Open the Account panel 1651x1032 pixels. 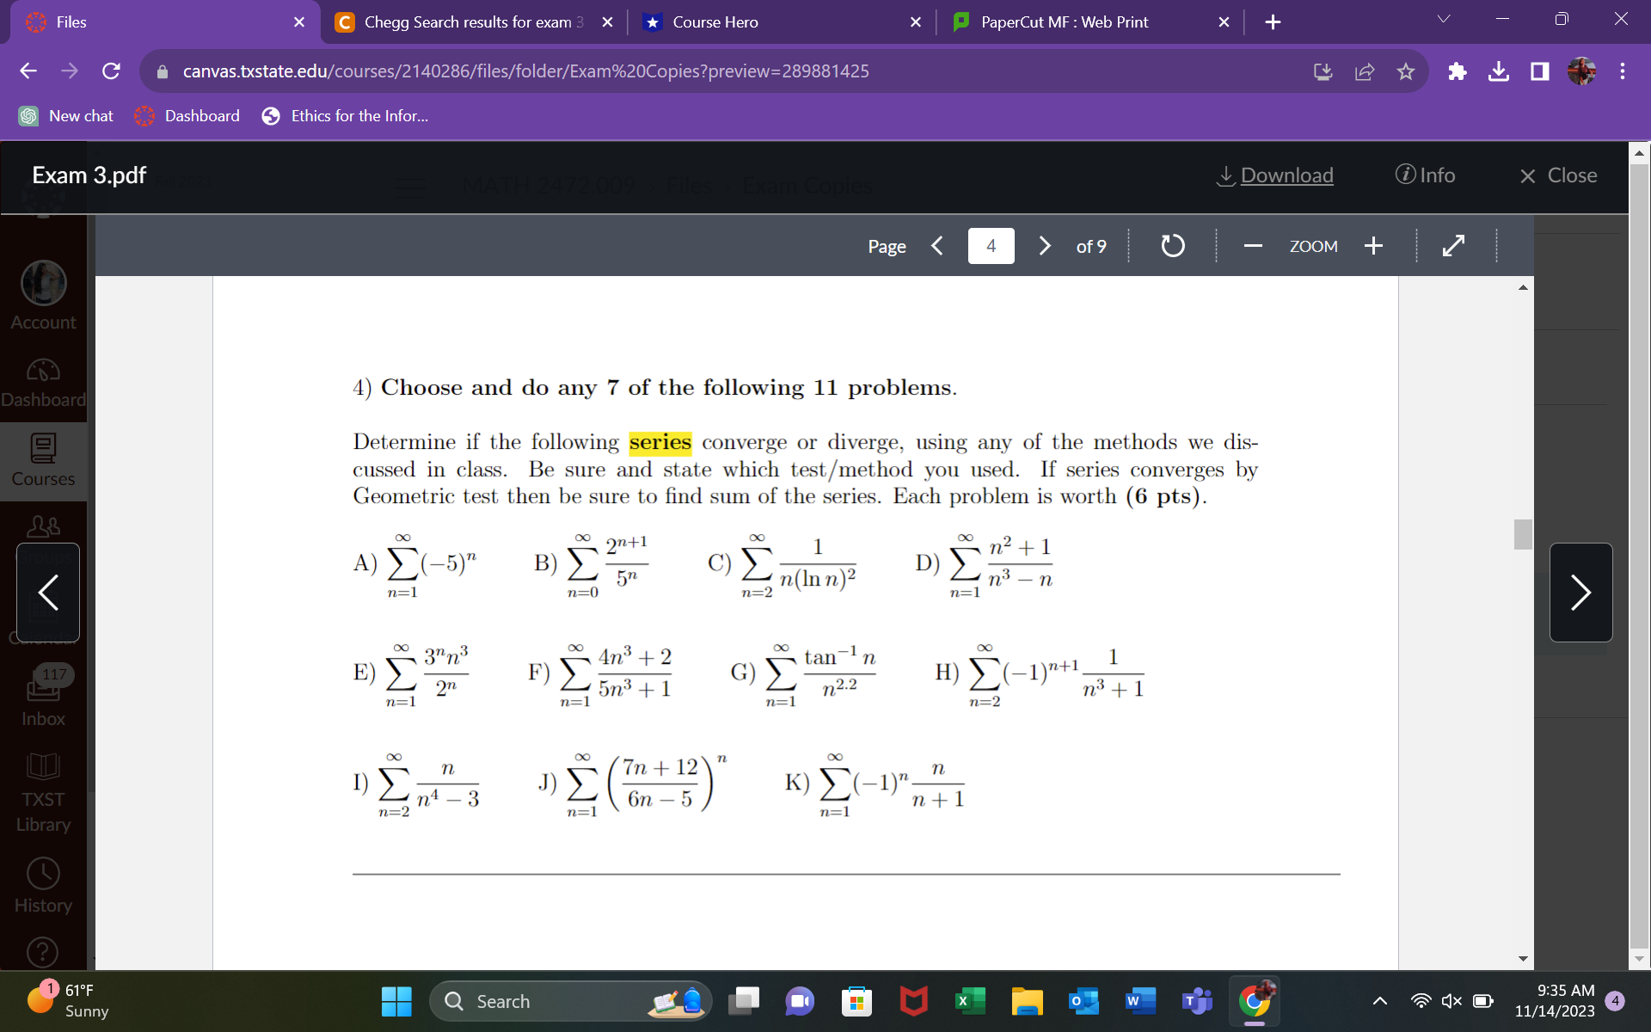pyautogui.click(x=43, y=297)
